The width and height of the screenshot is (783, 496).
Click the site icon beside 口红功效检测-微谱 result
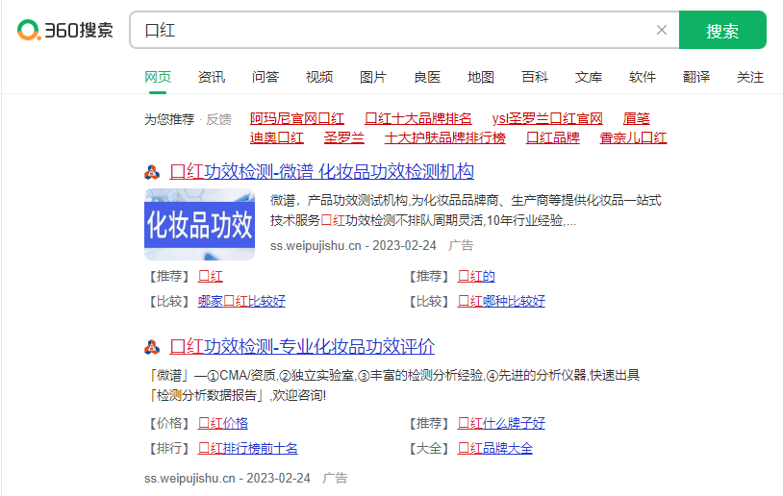[x=152, y=172]
